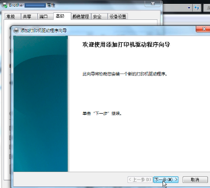
Task: Close the 添加打印机驱动程序向导 dialog
Action: click(x=204, y=29)
